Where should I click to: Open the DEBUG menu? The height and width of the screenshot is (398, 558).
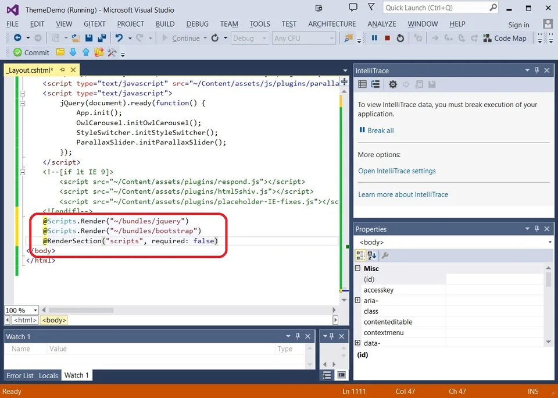click(x=197, y=24)
